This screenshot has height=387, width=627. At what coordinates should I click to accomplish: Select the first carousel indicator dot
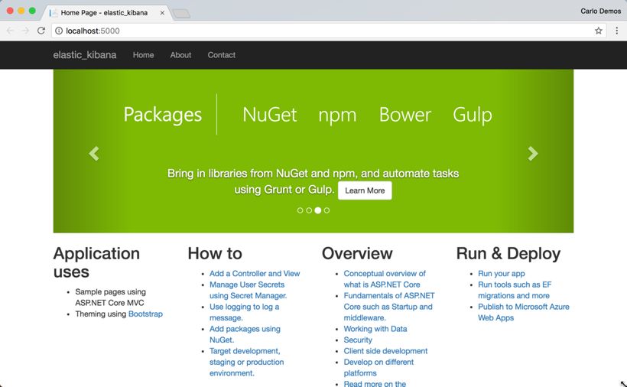[x=300, y=210]
